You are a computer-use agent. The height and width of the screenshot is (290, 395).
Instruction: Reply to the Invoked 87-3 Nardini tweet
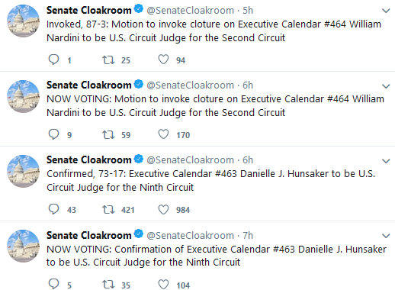click(x=53, y=60)
